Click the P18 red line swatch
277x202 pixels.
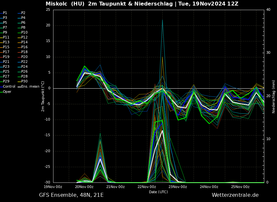(19, 52)
